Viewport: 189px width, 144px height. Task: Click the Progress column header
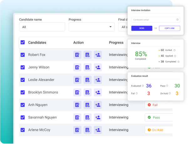[116, 43]
